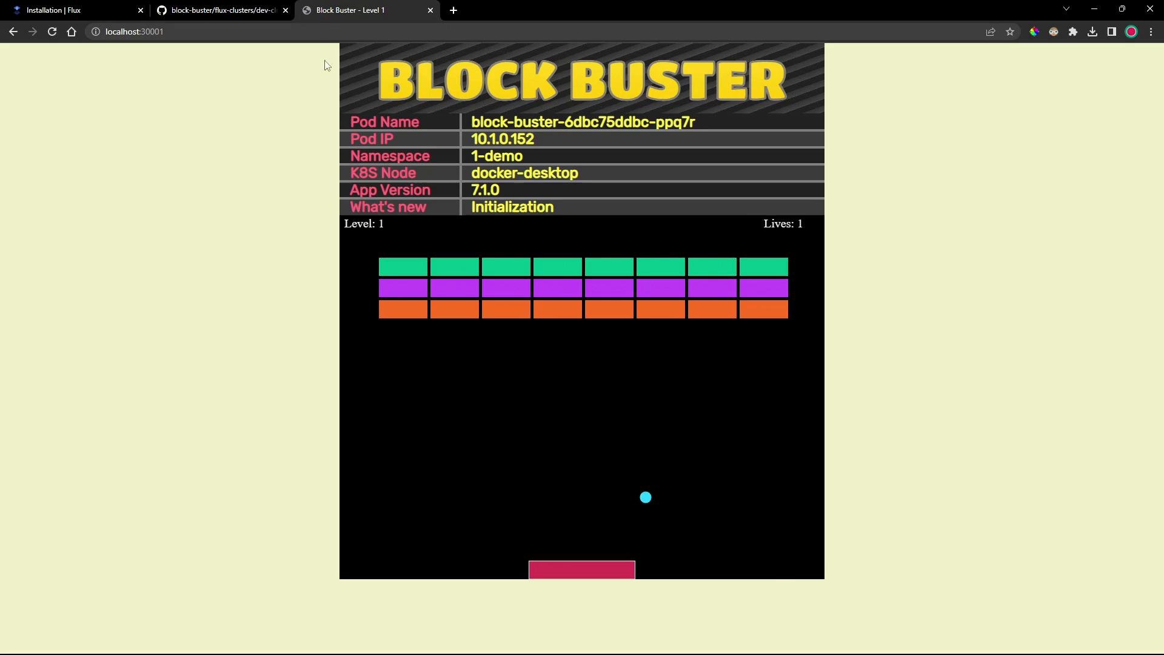Open a new browser tab
The height and width of the screenshot is (655, 1164).
point(453,10)
